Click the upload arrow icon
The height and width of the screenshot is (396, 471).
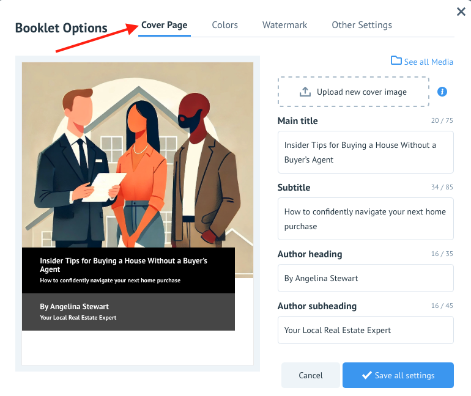305,92
